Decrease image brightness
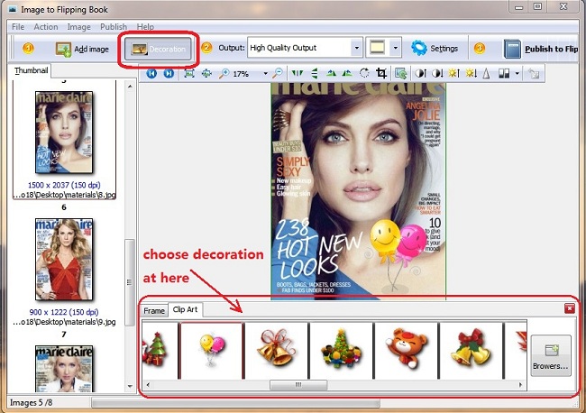586x413 pixels. coord(471,73)
